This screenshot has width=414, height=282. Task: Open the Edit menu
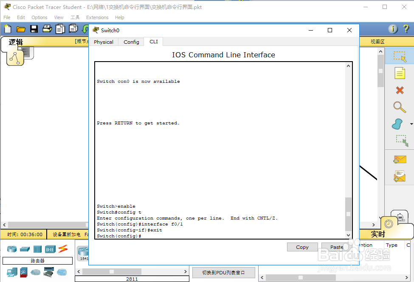pyautogui.click(x=21, y=17)
